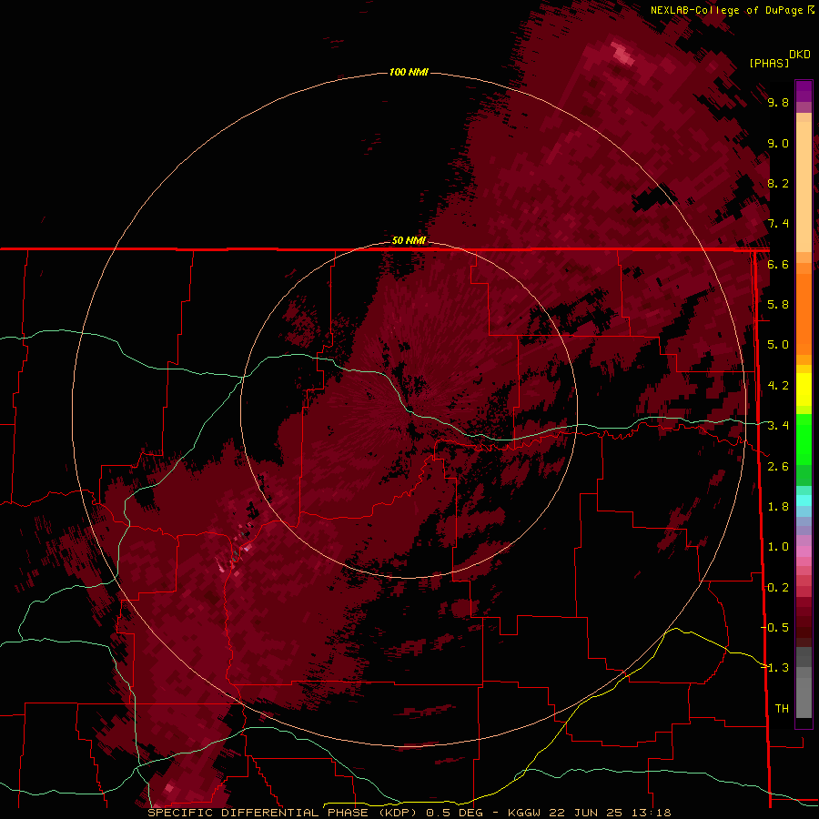The image size is (819, 819).
Task: Click the -1.3 value on the color scale
Action: pos(774,668)
